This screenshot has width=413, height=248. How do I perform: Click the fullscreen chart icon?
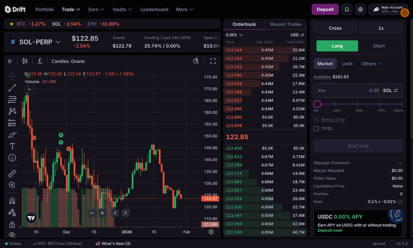(213, 61)
